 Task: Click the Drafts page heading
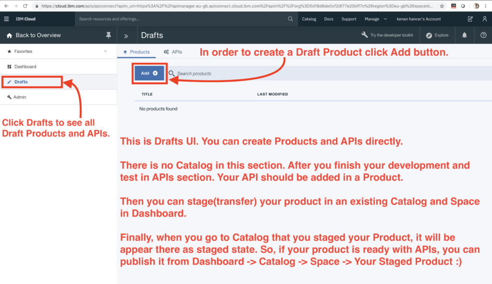pyautogui.click(x=152, y=35)
